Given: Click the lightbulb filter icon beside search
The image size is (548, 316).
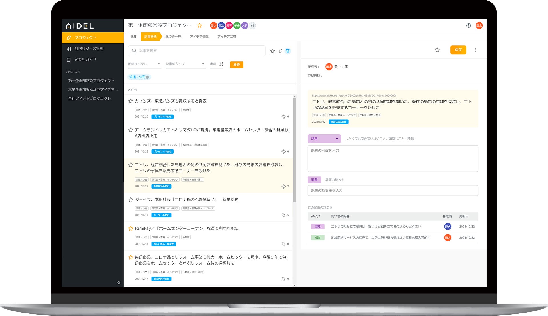Looking at the screenshot, I should click(280, 51).
